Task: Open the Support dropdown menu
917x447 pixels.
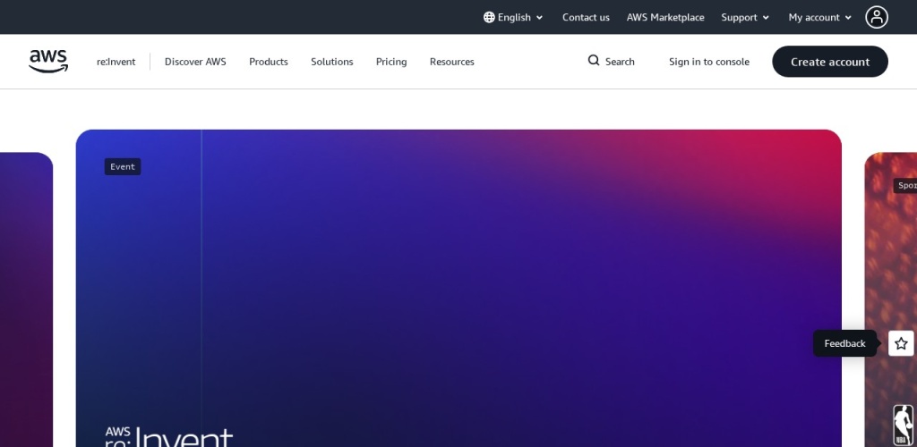Action: [x=745, y=17]
